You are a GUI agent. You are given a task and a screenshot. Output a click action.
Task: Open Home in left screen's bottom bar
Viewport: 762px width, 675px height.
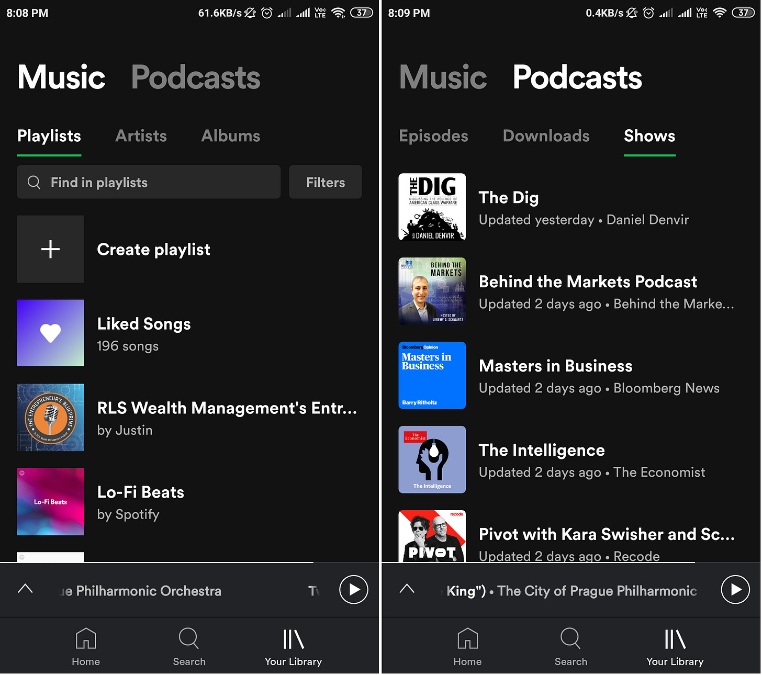coord(86,647)
